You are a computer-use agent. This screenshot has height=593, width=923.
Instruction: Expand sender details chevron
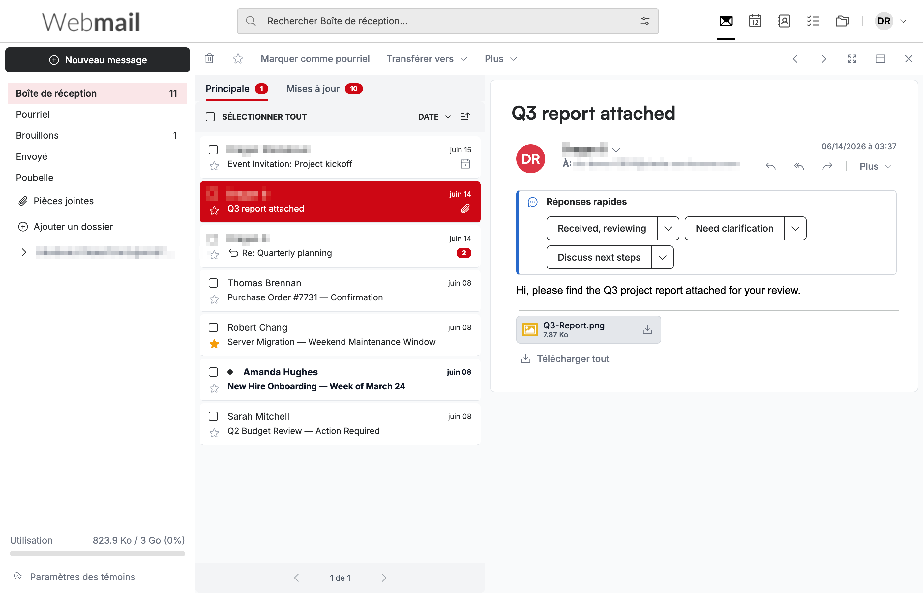616,150
